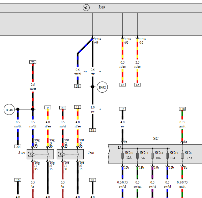Click the 10b terminal label
The height and width of the screenshot is (198, 202).
click(126, 167)
